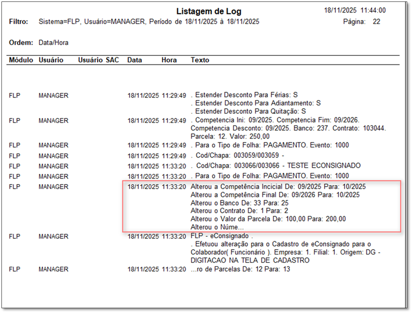412x313 pixels.
Task: Click the 'Texto' column header
Action: tap(200, 60)
